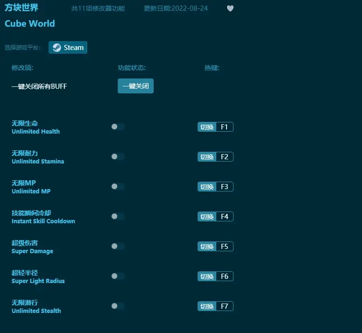Select the F3 hotkey field
Image resolution: width=362 pixels, height=333 pixels.
(225, 186)
